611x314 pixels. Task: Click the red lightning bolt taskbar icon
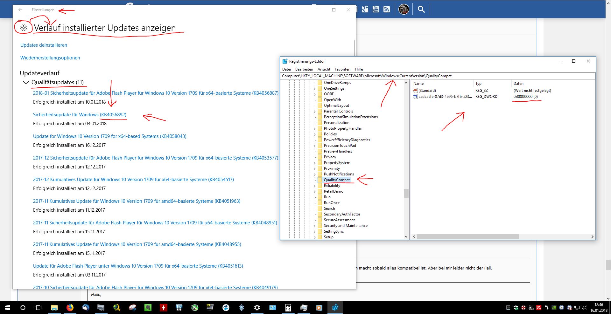pyautogui.click(x=164, y=308)
